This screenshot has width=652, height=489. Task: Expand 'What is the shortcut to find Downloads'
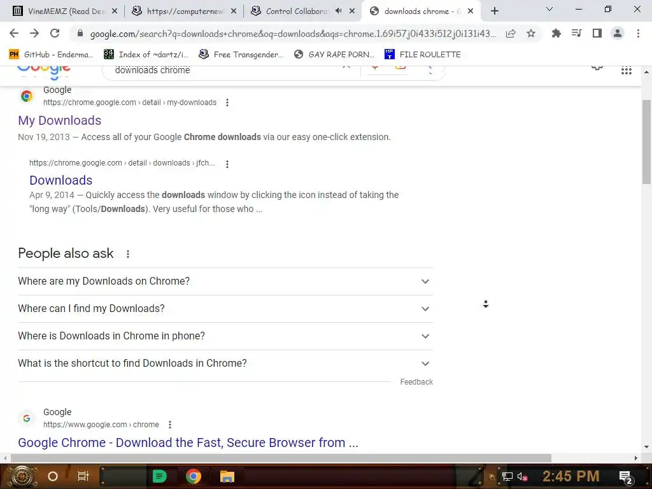click(x=225, y=364)
